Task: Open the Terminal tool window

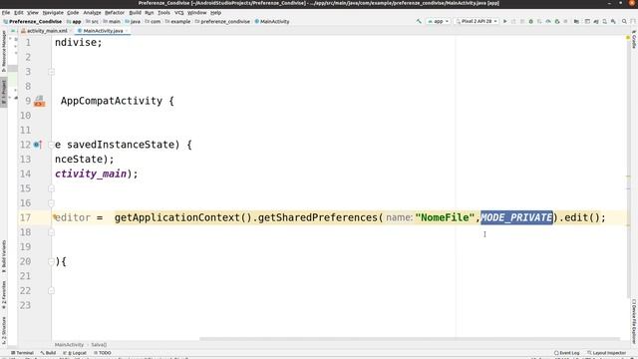Action: click(22, 353)
